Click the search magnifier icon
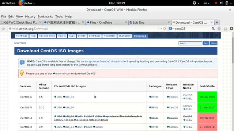Viewport: 234px width, 131px height. [213, 28]
